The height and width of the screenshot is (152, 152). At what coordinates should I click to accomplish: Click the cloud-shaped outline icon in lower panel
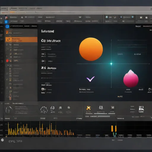coord(44,110)
